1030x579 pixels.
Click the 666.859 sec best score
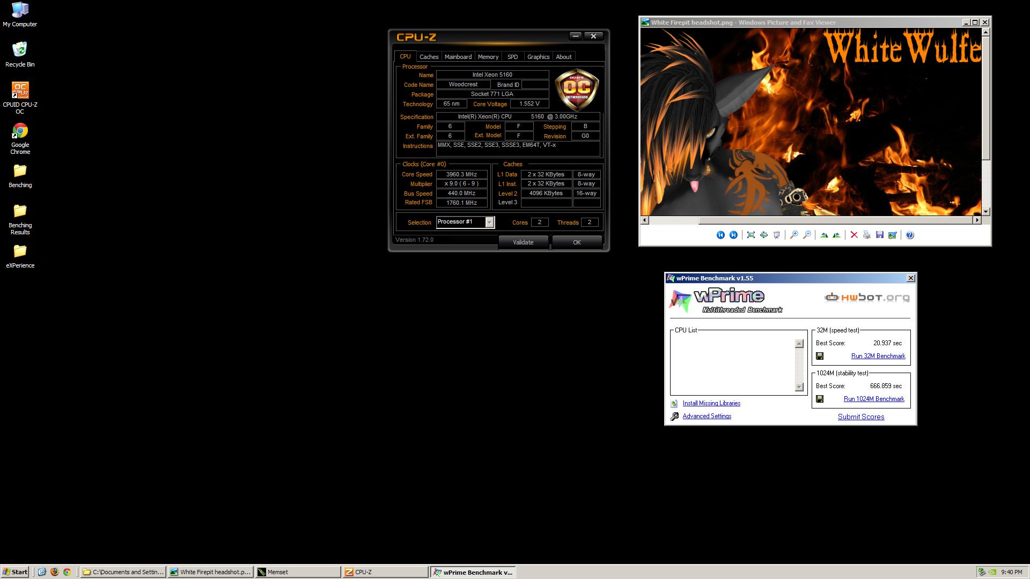coord(886,386)
